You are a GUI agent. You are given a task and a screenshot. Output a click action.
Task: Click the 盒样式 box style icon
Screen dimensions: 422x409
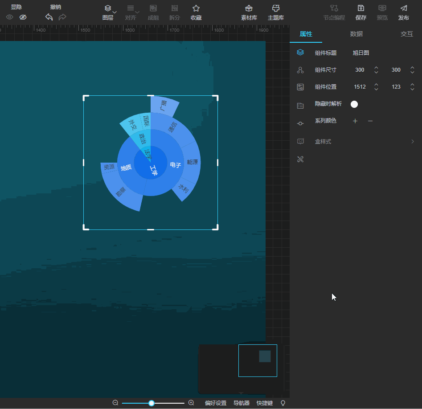tap(300, 141)
